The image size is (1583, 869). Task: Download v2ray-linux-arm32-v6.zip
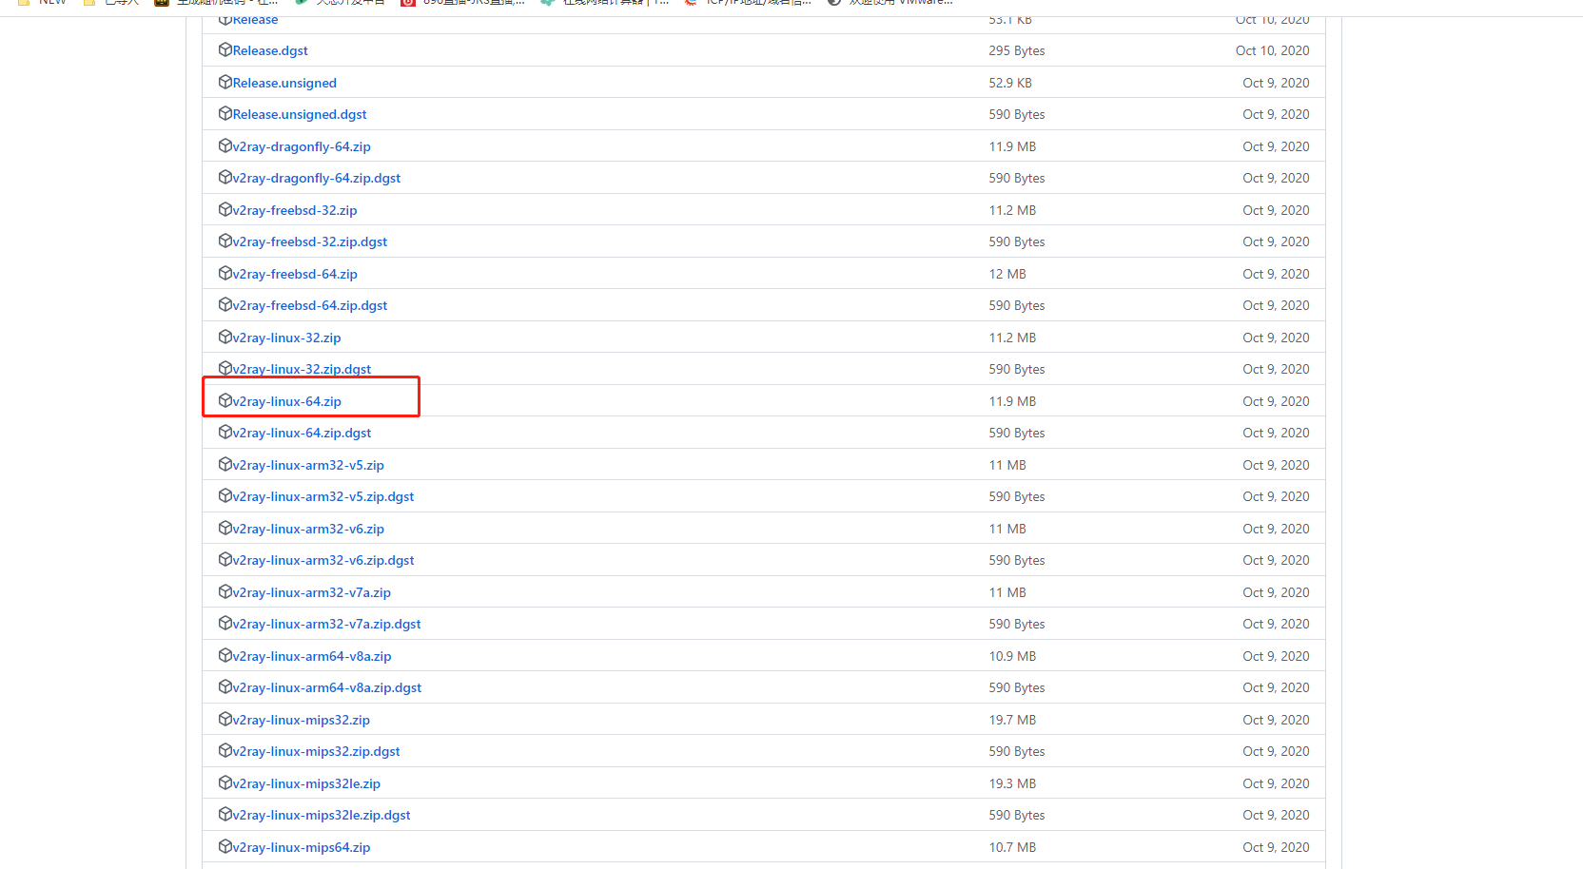point(308,529)
